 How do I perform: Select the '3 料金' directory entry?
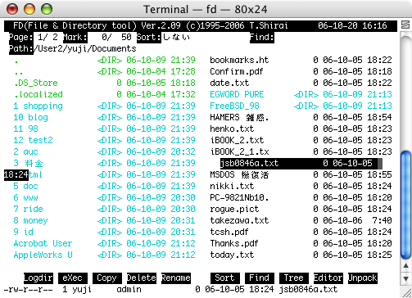click(105, 163)
